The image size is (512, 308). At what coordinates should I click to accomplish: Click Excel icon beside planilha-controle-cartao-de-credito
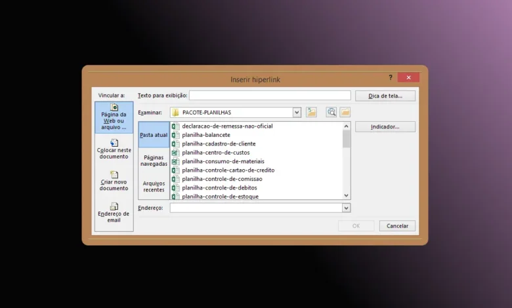pyautogui.click(x=176, y=170)
